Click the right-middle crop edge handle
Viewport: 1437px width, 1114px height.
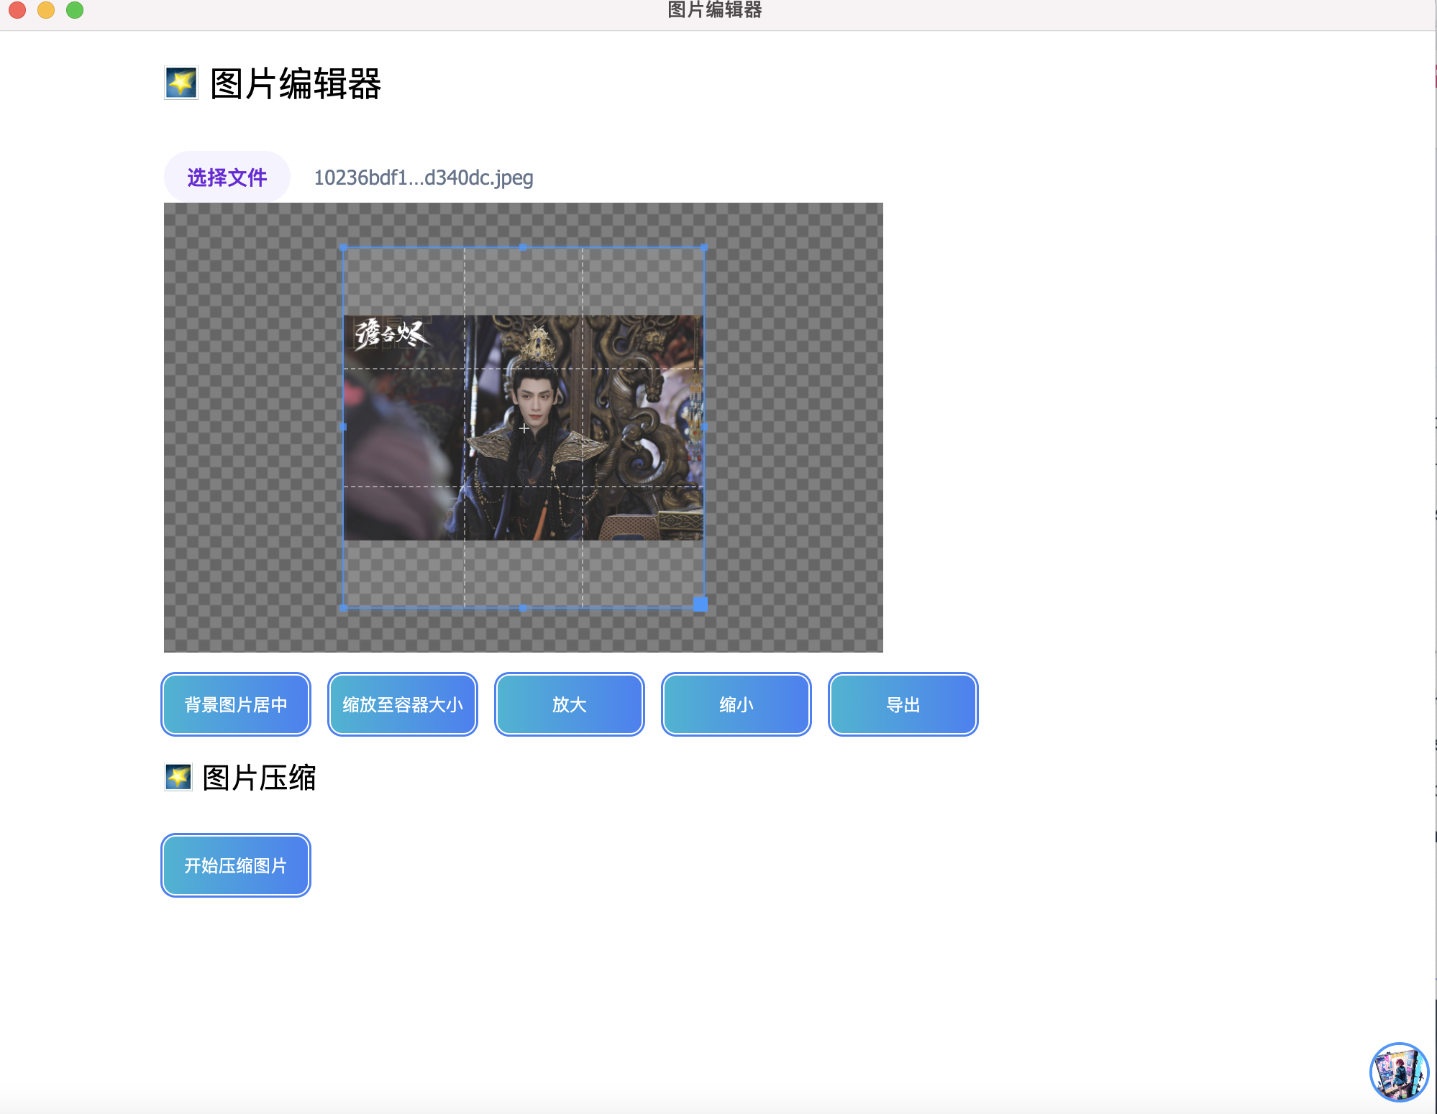(x=703, y=427)
